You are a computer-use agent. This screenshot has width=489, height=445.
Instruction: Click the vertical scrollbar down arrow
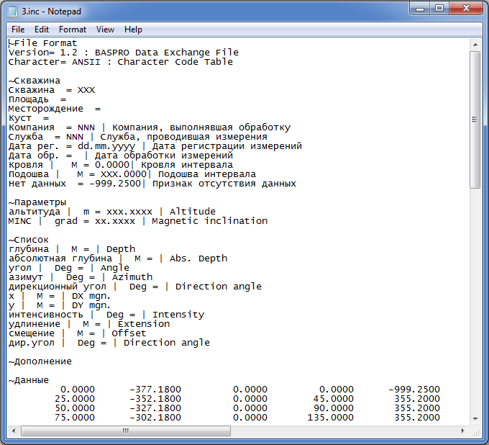click(x=475, y=418)
